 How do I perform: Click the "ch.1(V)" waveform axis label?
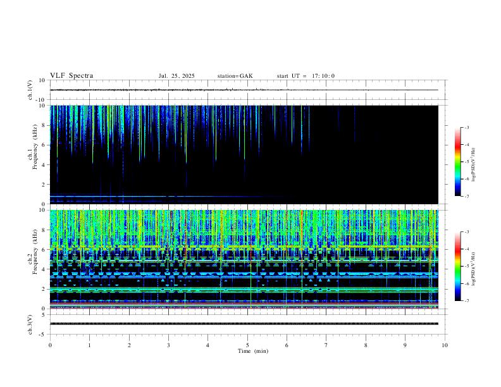click(x=30, y=90)
